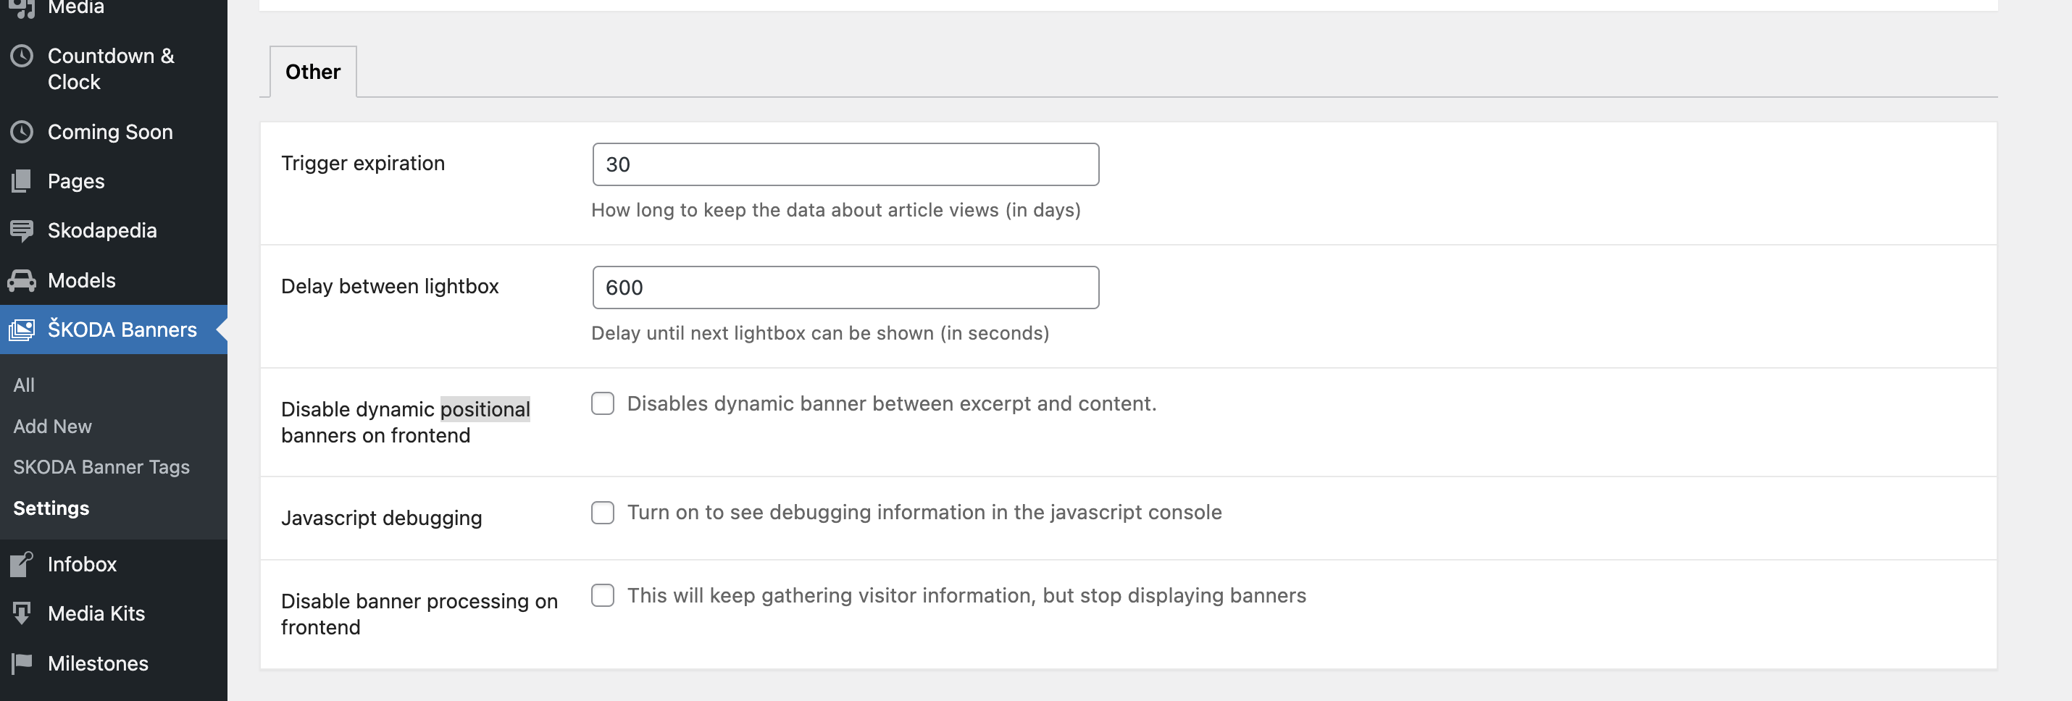Focus the Delay between lightbox input

845,287
